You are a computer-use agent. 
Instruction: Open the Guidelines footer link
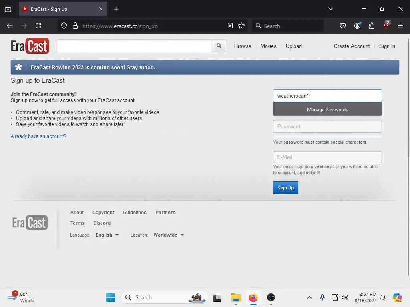point(135,213)
